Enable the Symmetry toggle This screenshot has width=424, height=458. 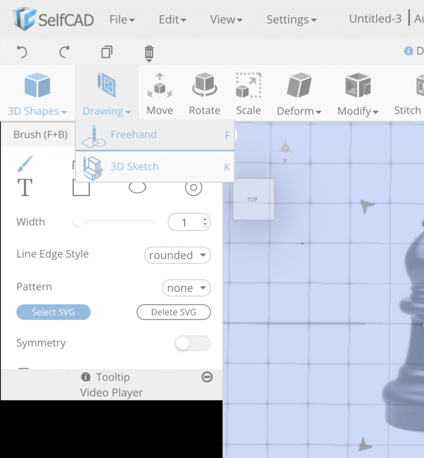click(x=192, y=343)
